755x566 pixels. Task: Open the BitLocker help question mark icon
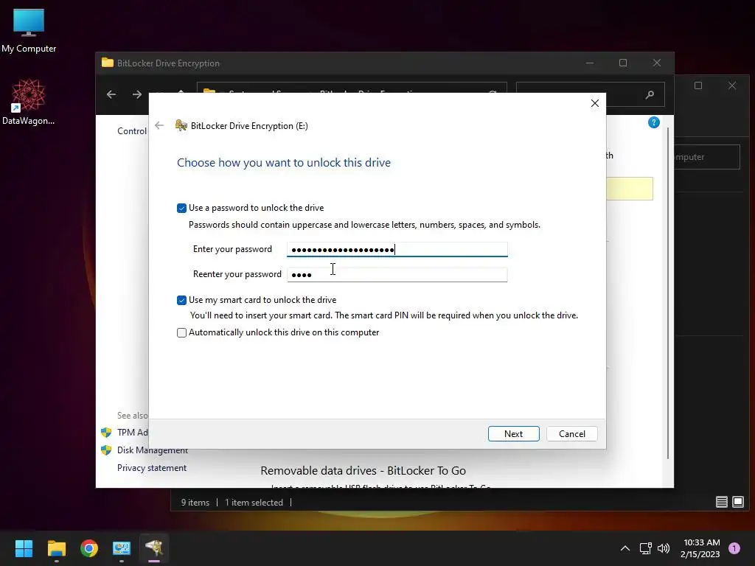point(653,122)
